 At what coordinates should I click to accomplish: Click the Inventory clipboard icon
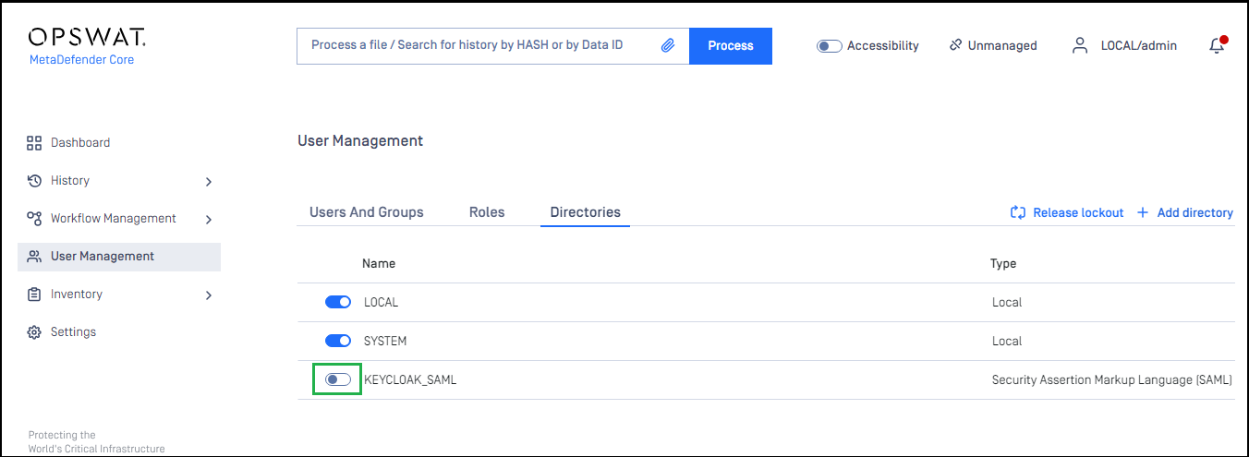34,295
